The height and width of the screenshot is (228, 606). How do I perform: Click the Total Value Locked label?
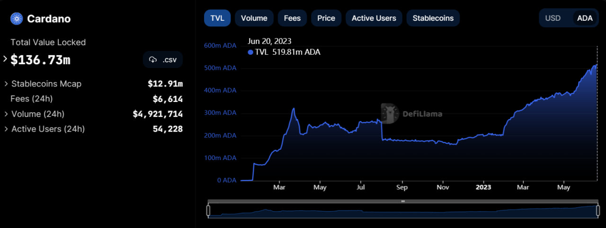click(x=48, y=42)
